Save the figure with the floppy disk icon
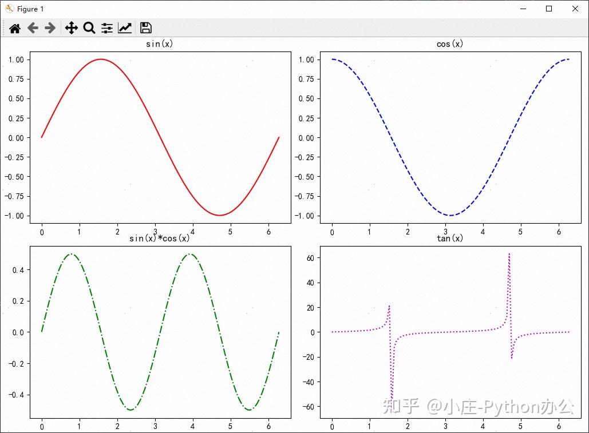589x433 pixels. pos(146,28)
